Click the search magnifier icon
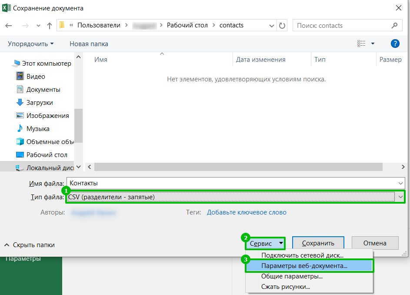 coord(394,26)
